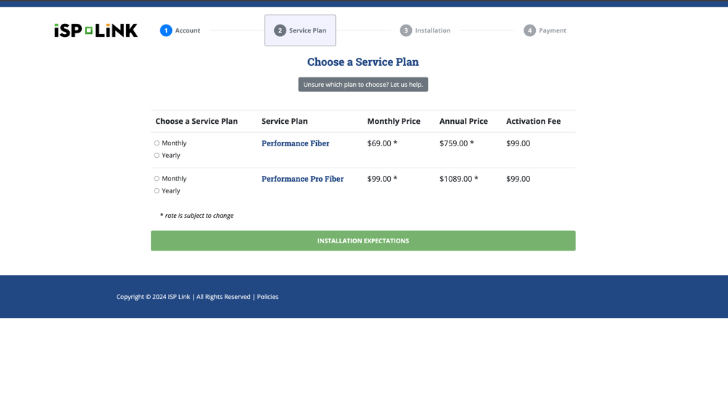
Task: Open the Performance Pro Fiber plan link
Action: coord(302,179)
